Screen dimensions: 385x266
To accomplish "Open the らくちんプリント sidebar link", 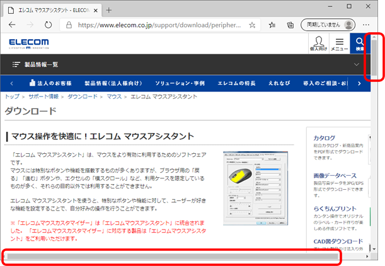I will (335, 209).
